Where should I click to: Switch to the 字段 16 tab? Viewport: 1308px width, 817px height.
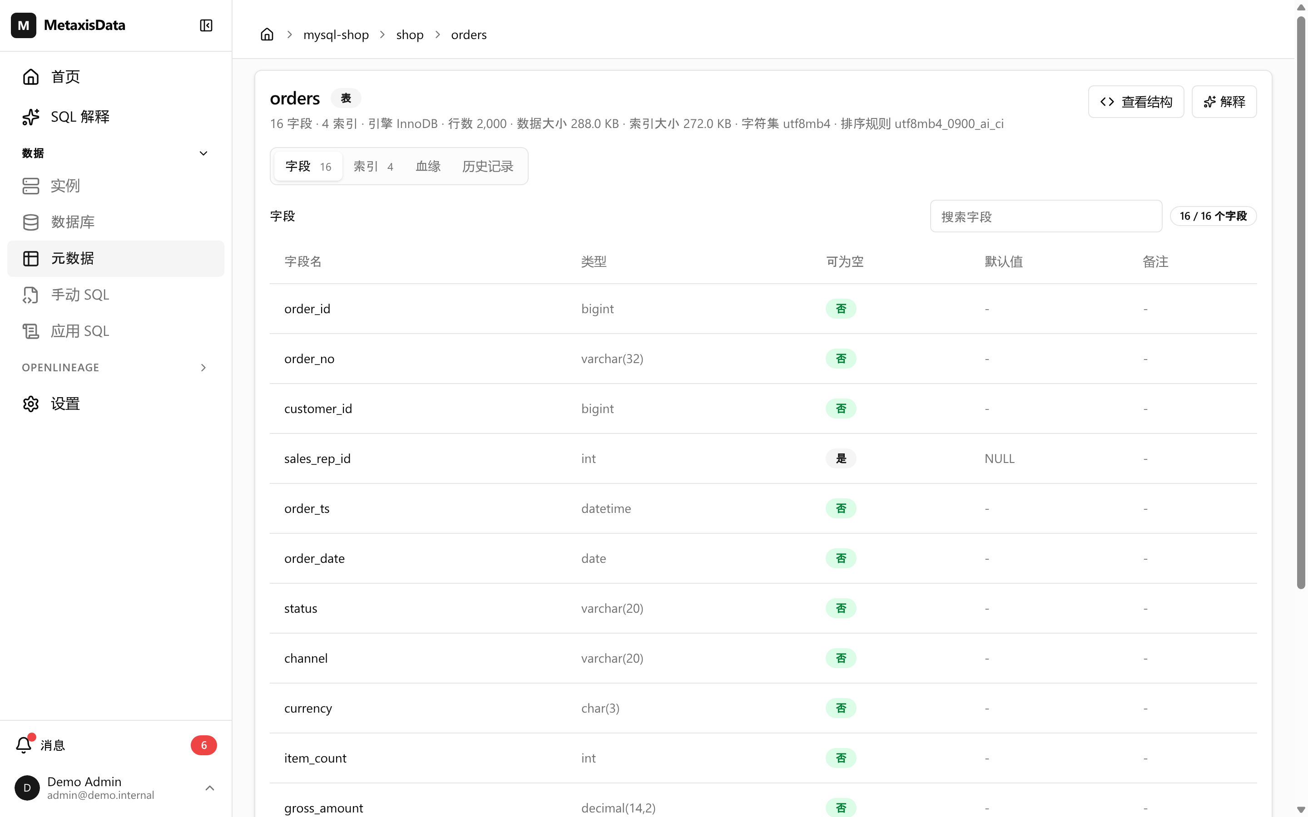coord(308,167)
